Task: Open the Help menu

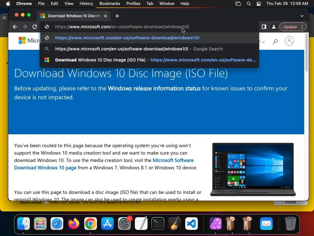Action: pos(185,3)
